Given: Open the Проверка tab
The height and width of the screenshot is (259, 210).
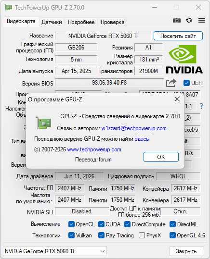Looking at the screenshot, I should click(x=112, y=22).
